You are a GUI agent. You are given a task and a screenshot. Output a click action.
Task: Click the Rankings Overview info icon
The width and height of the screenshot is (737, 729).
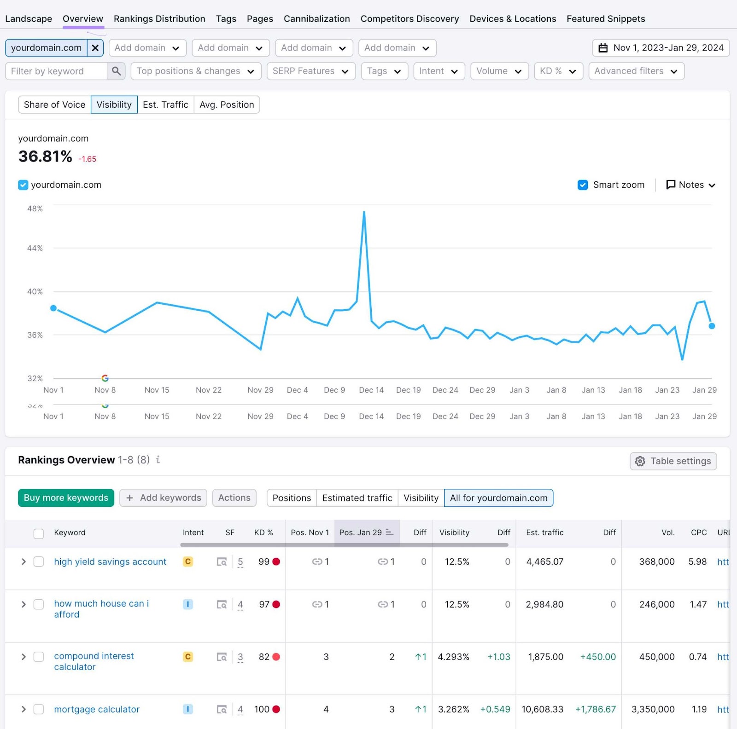coord(158,460)
